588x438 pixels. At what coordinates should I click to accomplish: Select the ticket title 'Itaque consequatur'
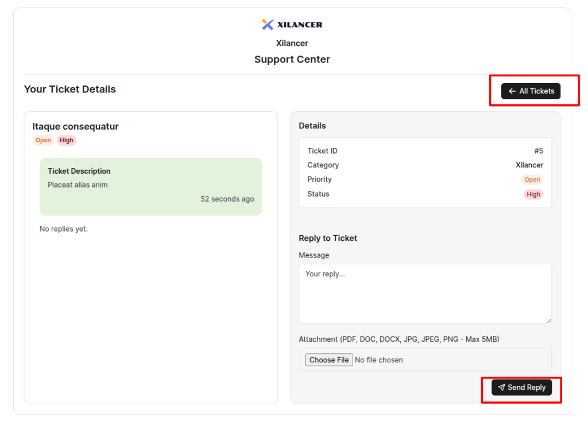75,127
